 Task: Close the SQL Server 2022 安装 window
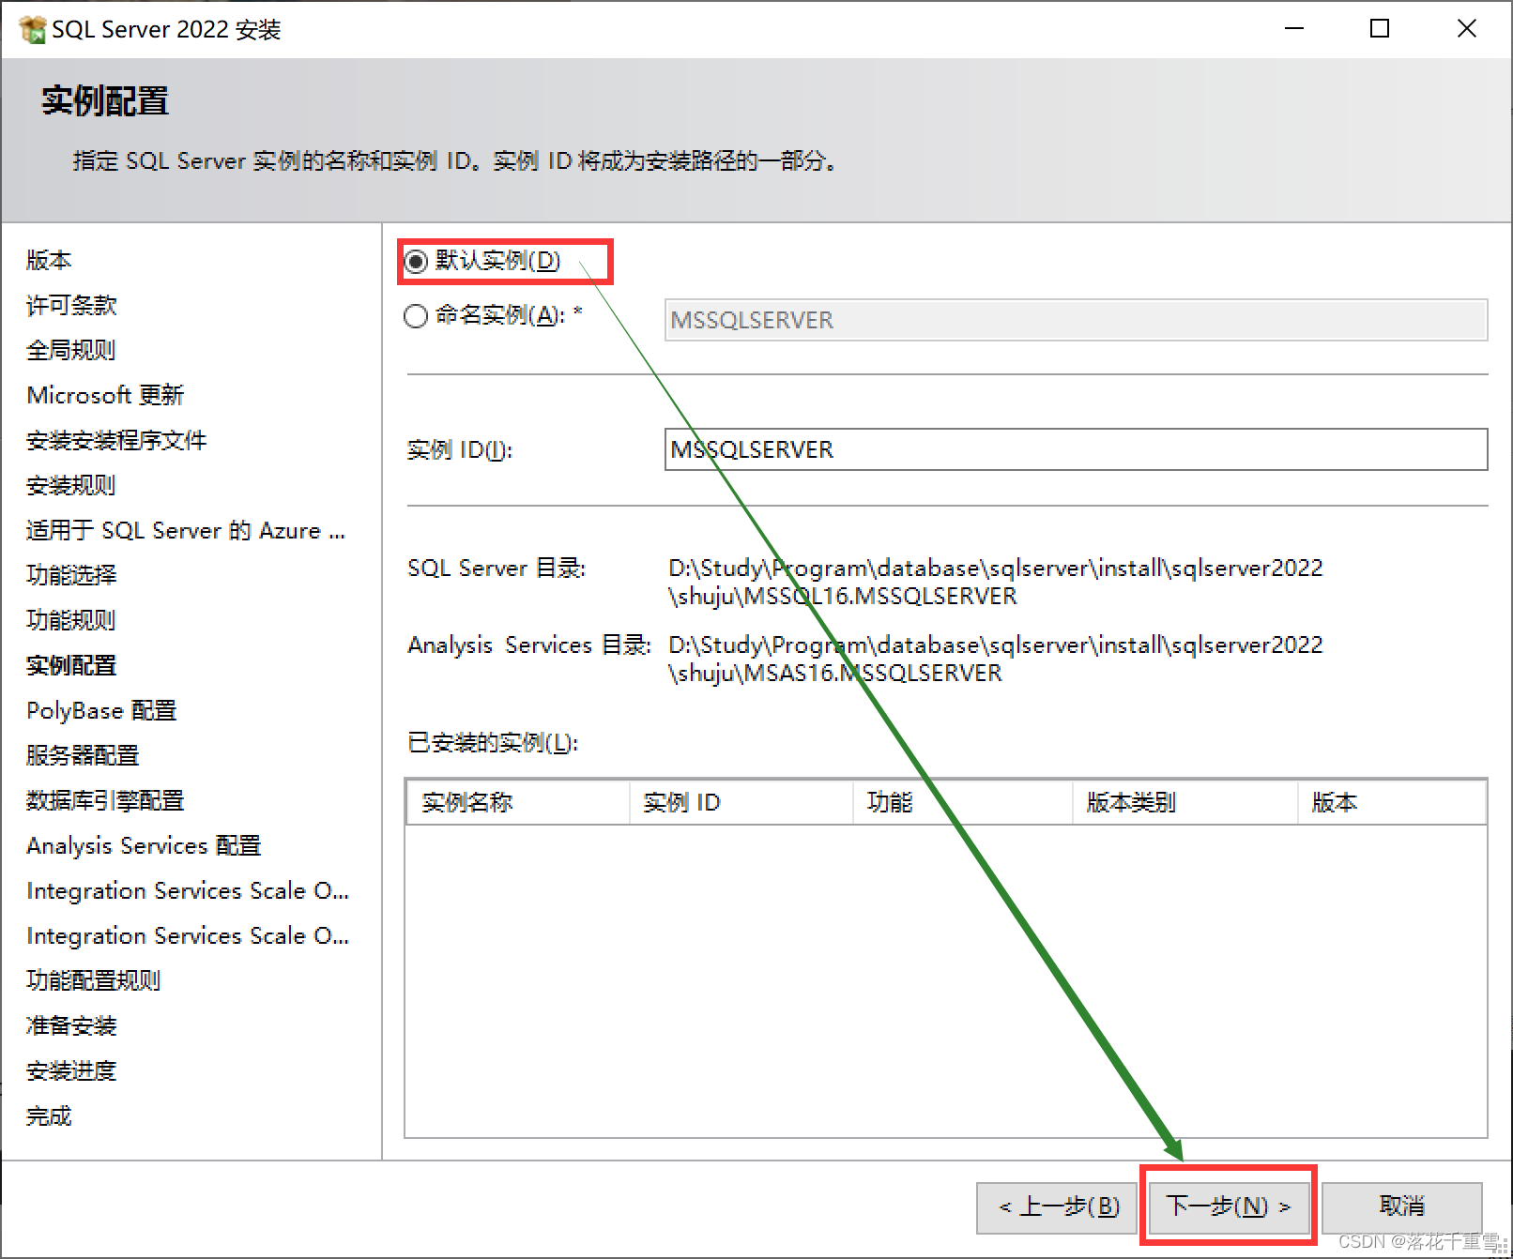point(1466,29)
